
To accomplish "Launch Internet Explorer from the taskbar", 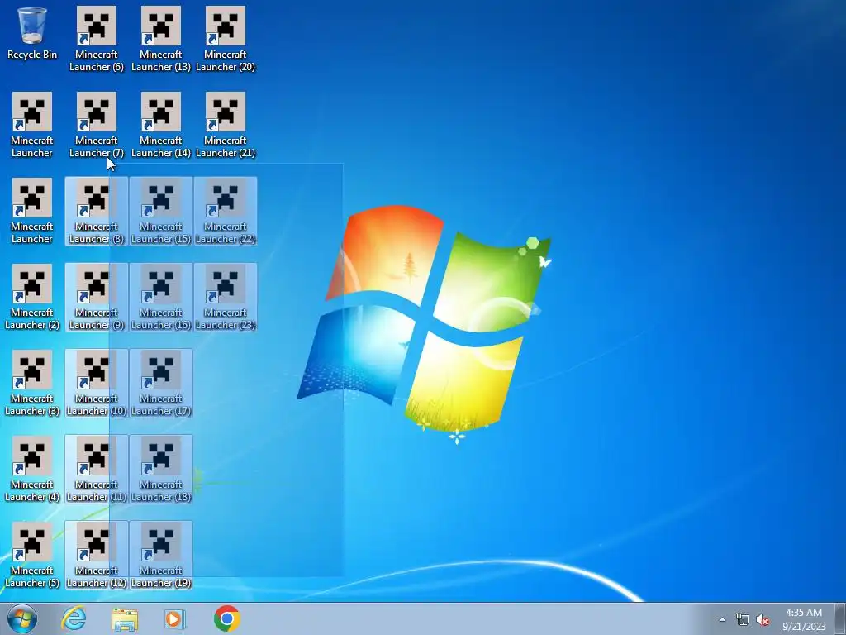I will [74, 618].
